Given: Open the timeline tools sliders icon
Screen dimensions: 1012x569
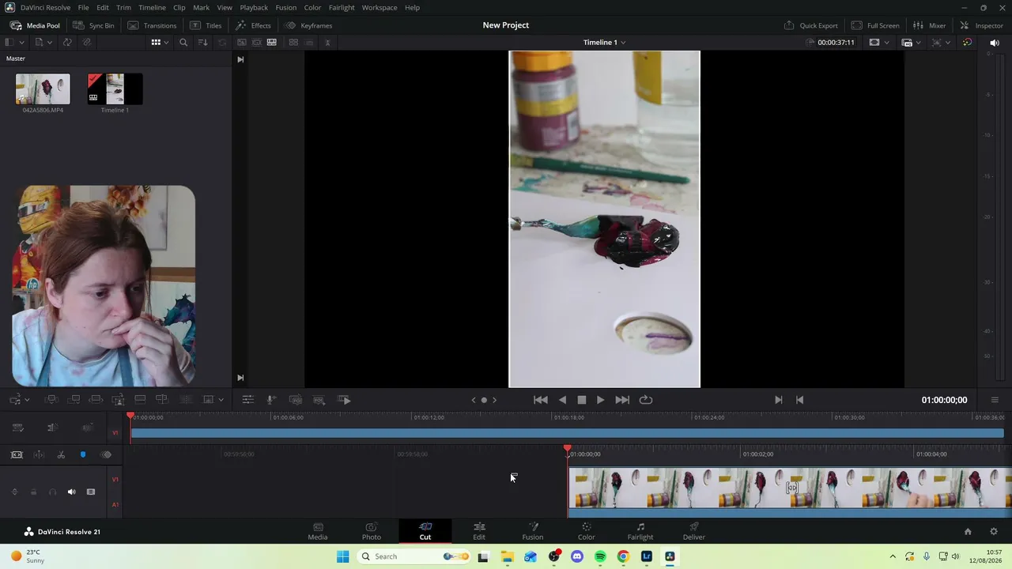Looking at the screenshot, I should pos(247,400).
